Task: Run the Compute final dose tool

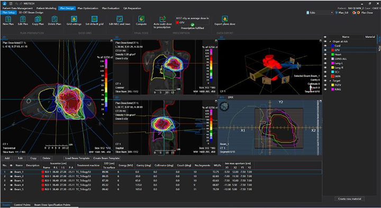Action: pyautogui.click(x=141, y=19)
